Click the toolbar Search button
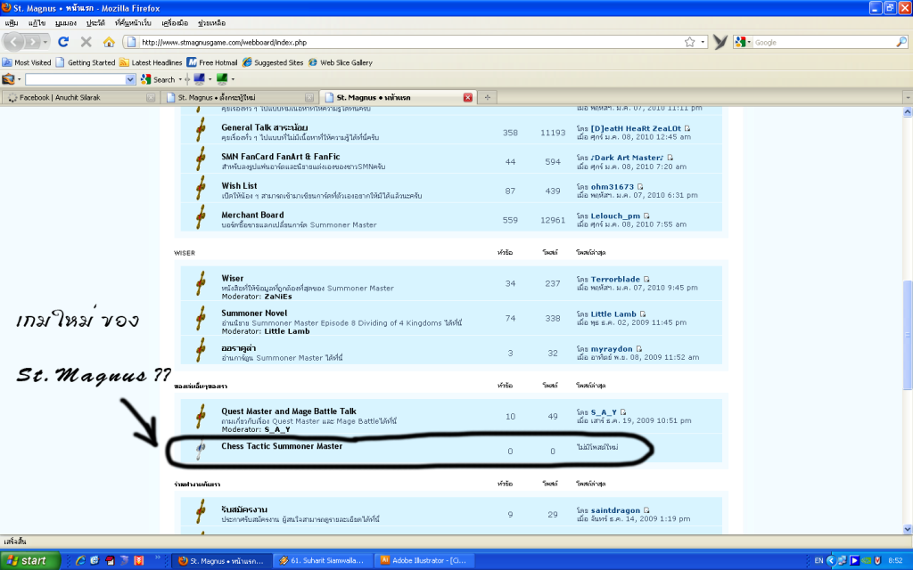This screenshot has width=913, height=570. [x=159, y=79]
